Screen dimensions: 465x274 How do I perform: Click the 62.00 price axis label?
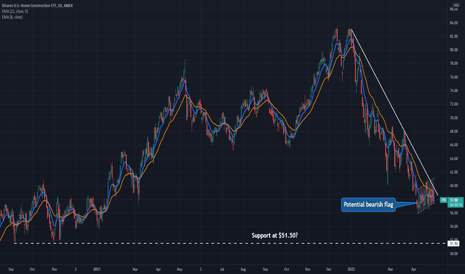coord(454,172)
